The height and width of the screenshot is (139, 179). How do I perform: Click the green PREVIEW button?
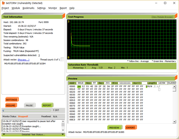pyautogui.click(x=114, y=127)
